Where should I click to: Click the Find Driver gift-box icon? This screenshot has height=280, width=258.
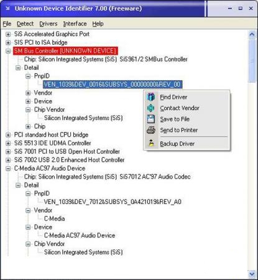[x=150, y=97]
